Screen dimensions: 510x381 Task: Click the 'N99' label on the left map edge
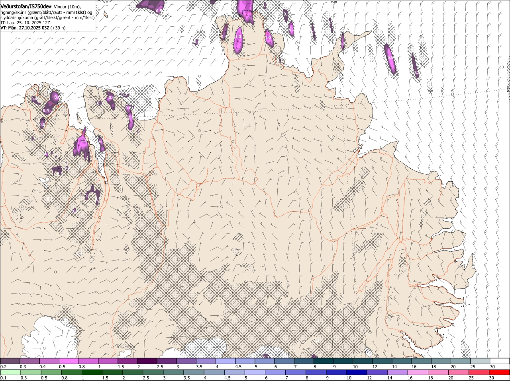click(x=2, y=121)
